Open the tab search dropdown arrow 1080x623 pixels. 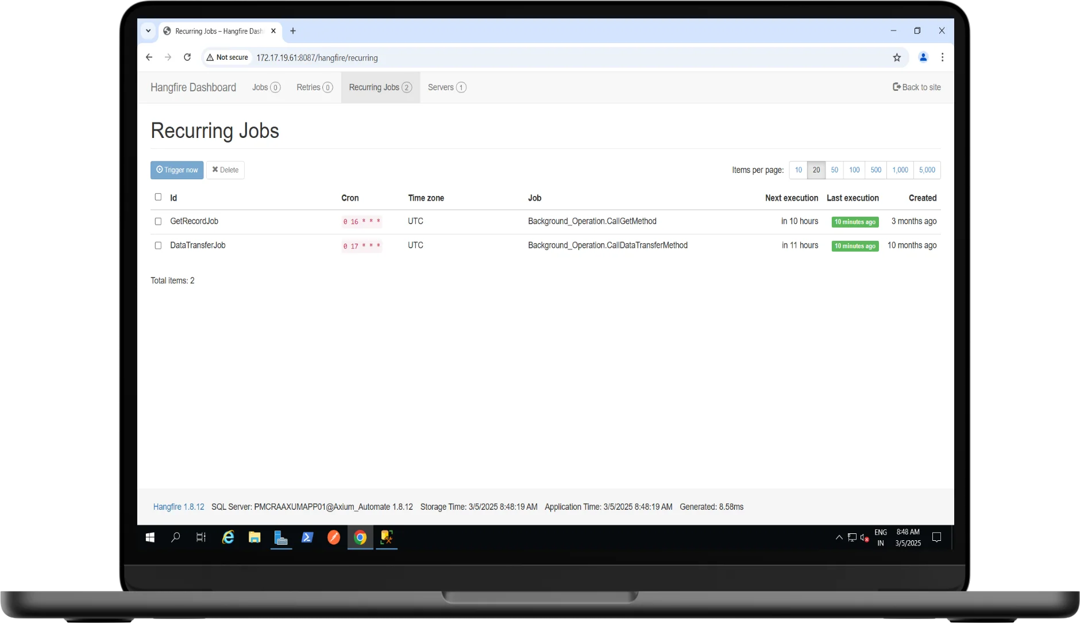[x=148, y=31]
